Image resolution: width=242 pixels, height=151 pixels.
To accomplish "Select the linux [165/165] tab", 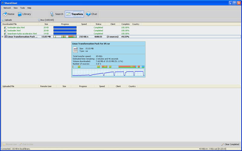I will click(47, 20).
